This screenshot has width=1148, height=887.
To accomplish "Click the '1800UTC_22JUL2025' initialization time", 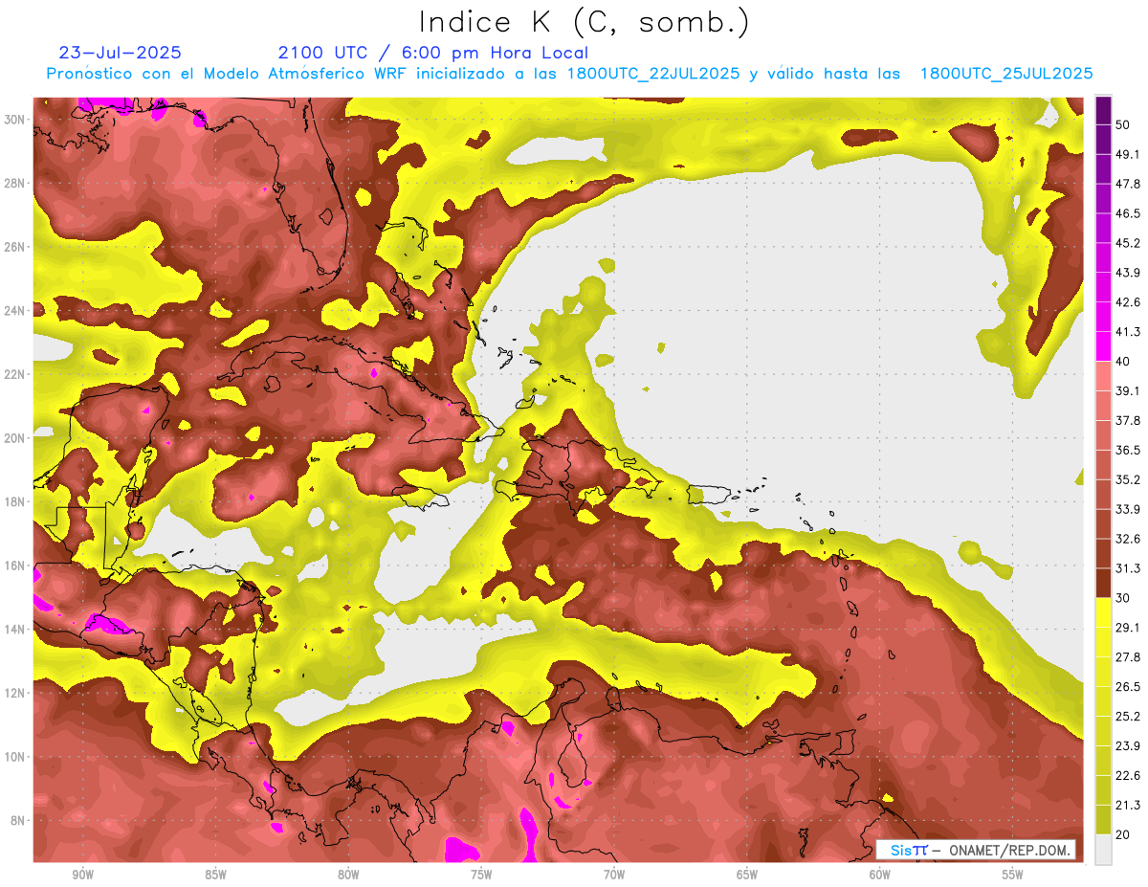I will point(654,74).
